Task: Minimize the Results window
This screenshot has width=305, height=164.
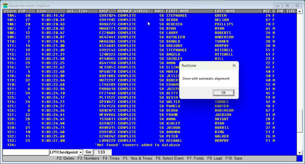Action: pos(278,6)
